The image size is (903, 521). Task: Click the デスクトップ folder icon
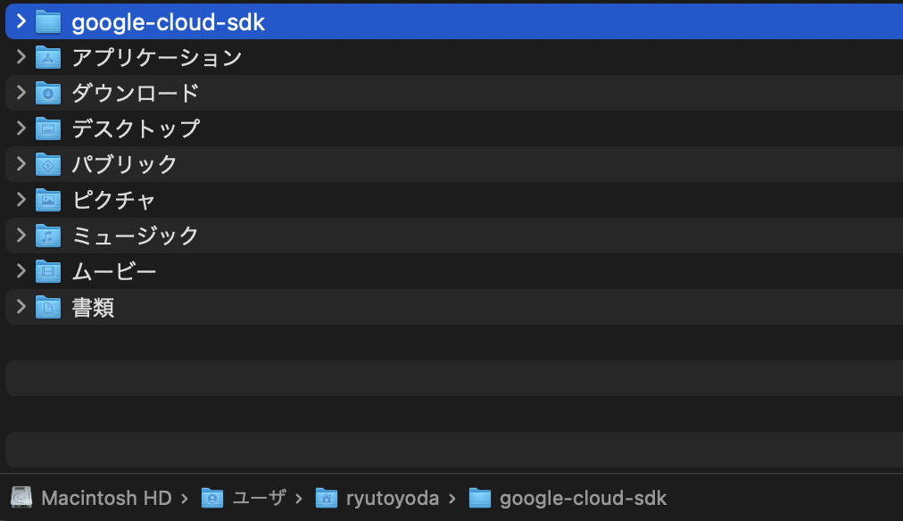click(48, 128)
